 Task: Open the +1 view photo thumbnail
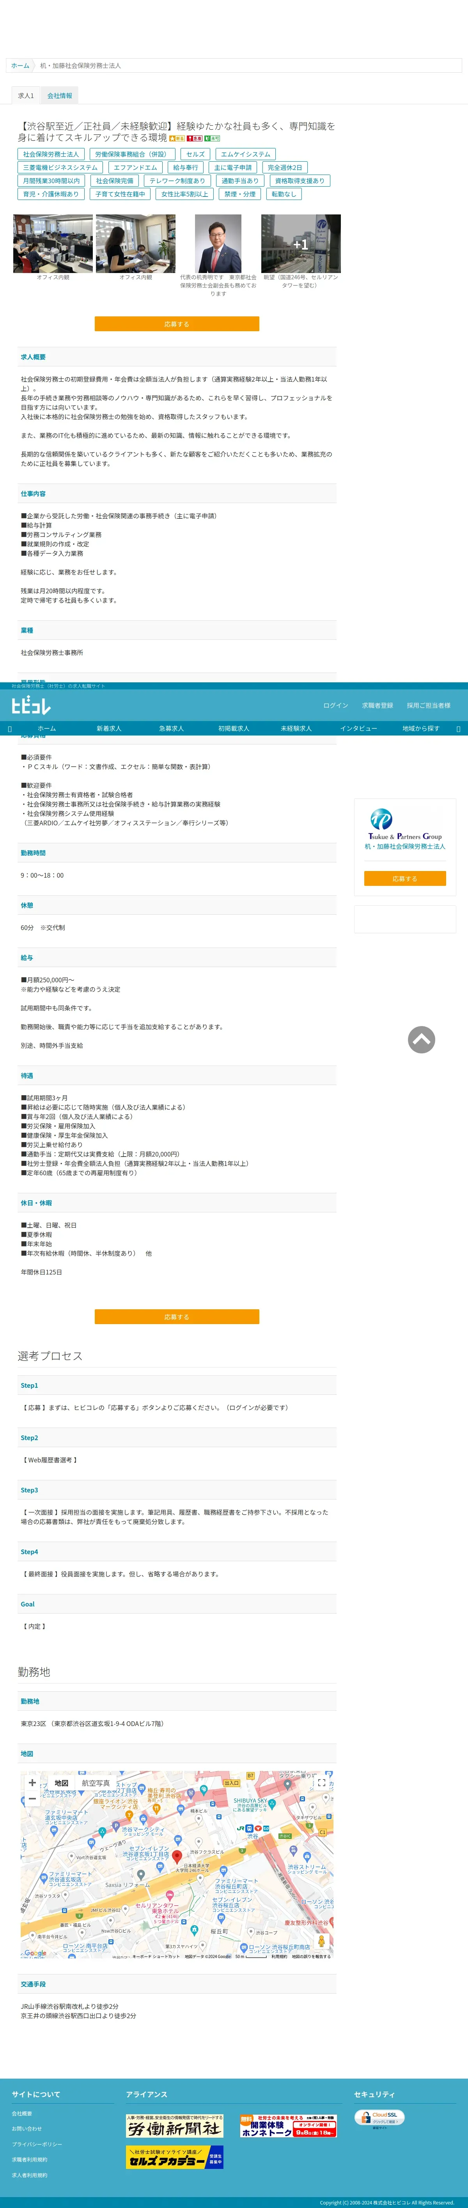[300, 243]
